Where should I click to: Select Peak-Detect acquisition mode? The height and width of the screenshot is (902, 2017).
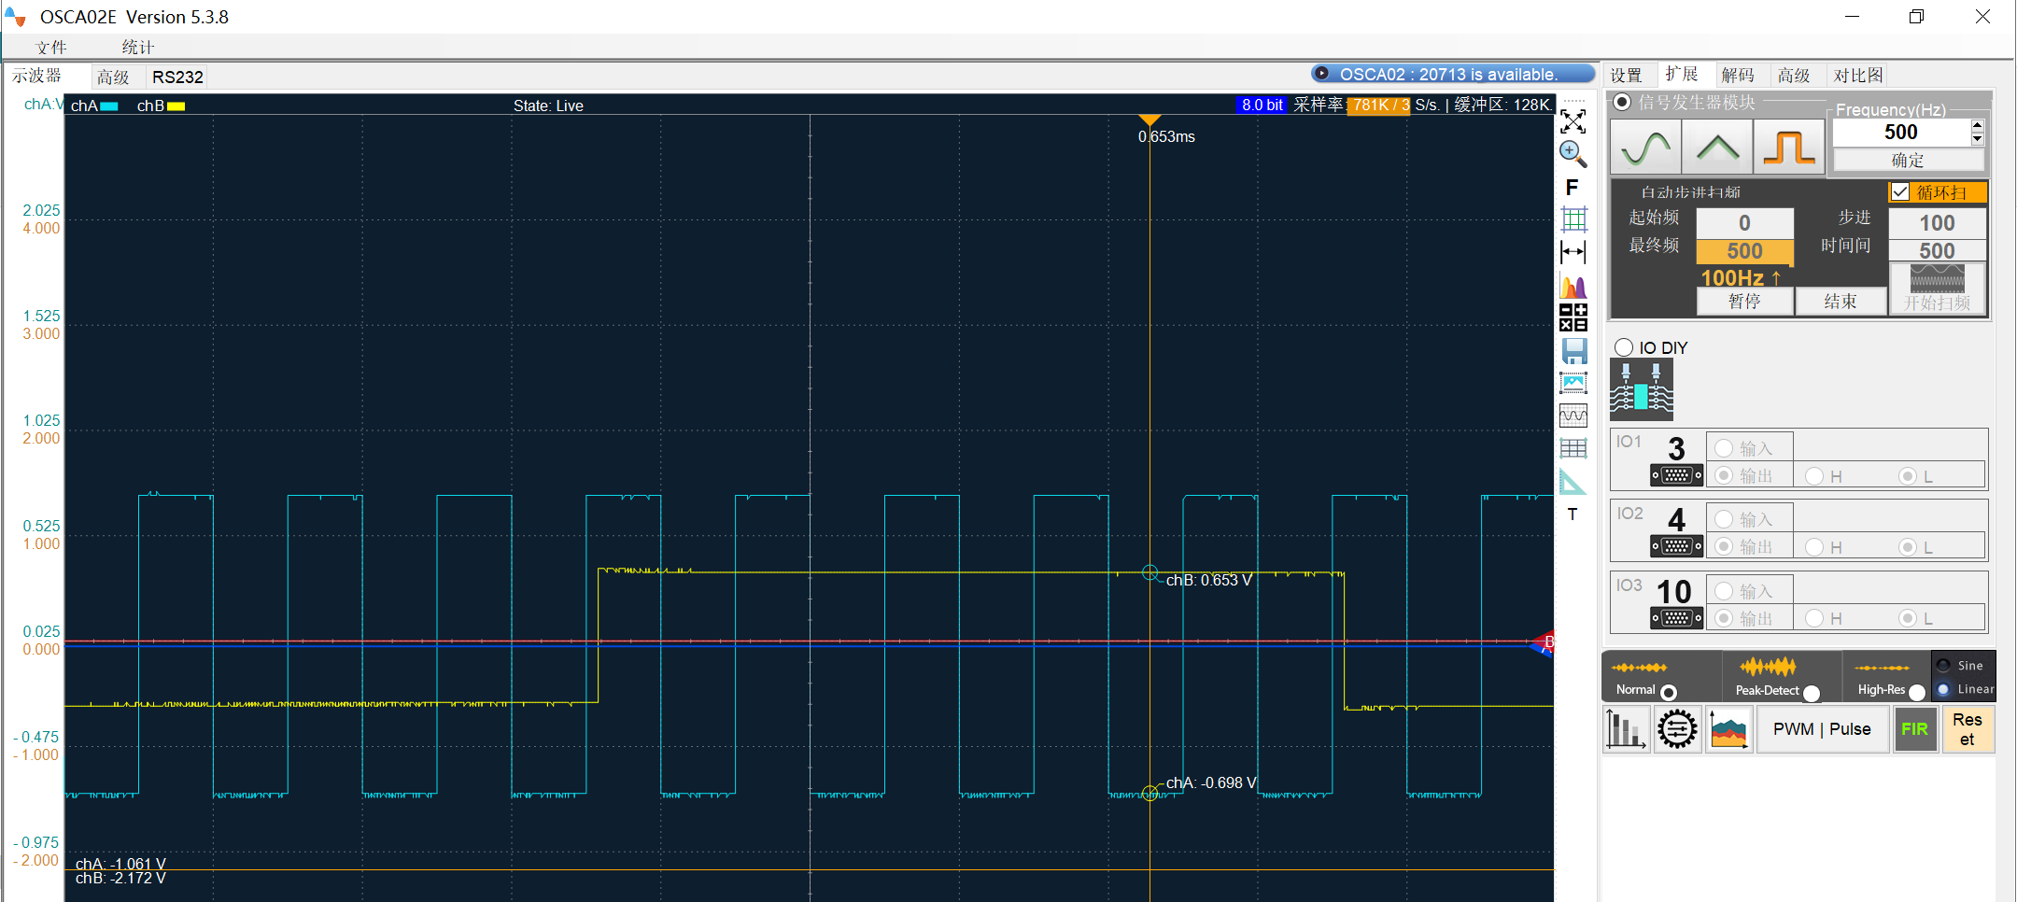pyautogui.click(x=1812, y=692)
